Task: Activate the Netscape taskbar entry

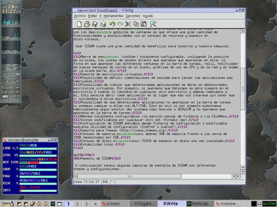Action: pos(200,204)
